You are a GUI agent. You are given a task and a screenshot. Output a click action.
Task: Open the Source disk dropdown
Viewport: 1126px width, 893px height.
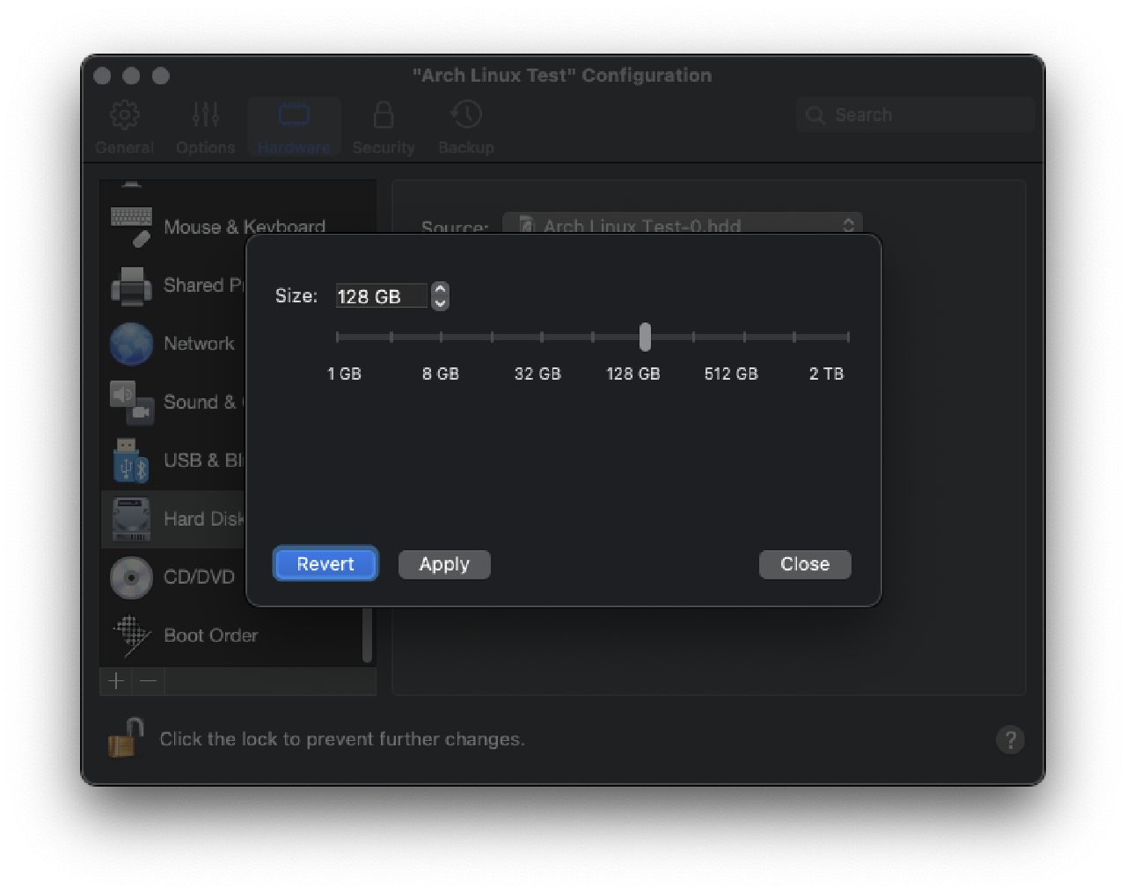point(682,226)
